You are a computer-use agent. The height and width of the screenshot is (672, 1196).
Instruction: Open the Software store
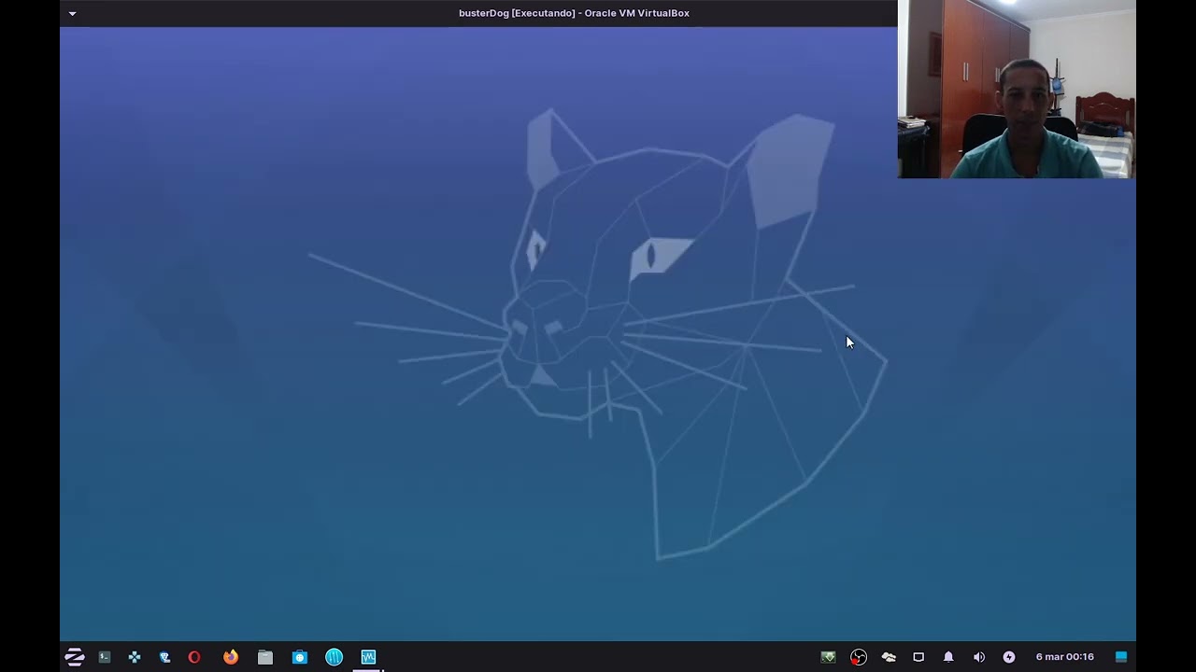[300, 657]
